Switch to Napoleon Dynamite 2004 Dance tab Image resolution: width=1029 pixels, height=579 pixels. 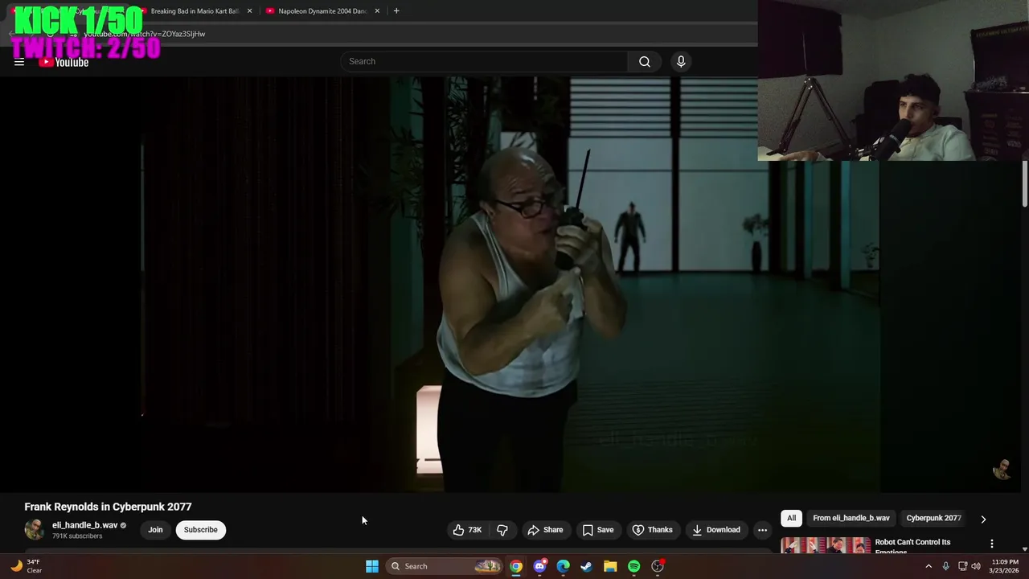[x=322, y=11]
